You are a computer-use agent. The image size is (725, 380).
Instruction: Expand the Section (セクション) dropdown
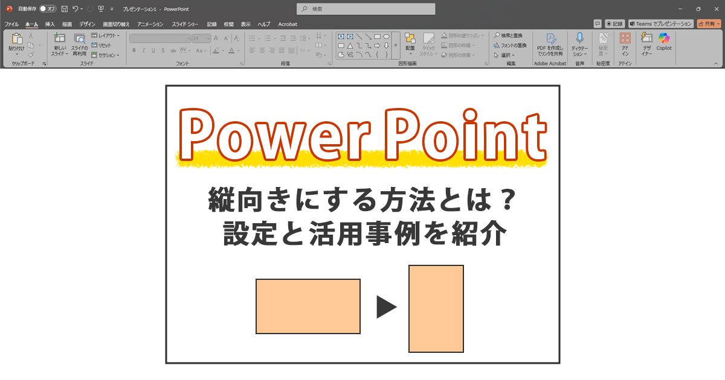click(106, 55)
